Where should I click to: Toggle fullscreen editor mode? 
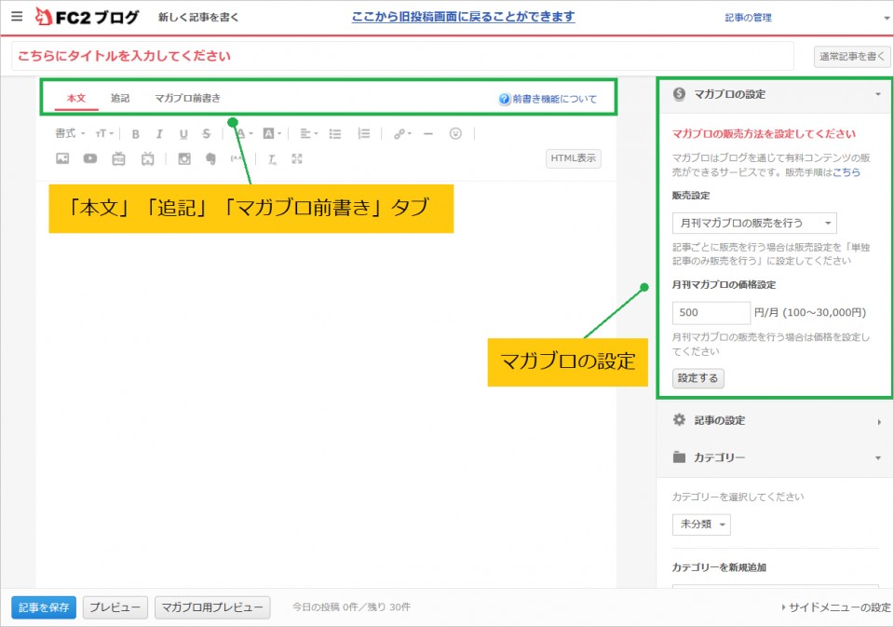tap(297, 159)
